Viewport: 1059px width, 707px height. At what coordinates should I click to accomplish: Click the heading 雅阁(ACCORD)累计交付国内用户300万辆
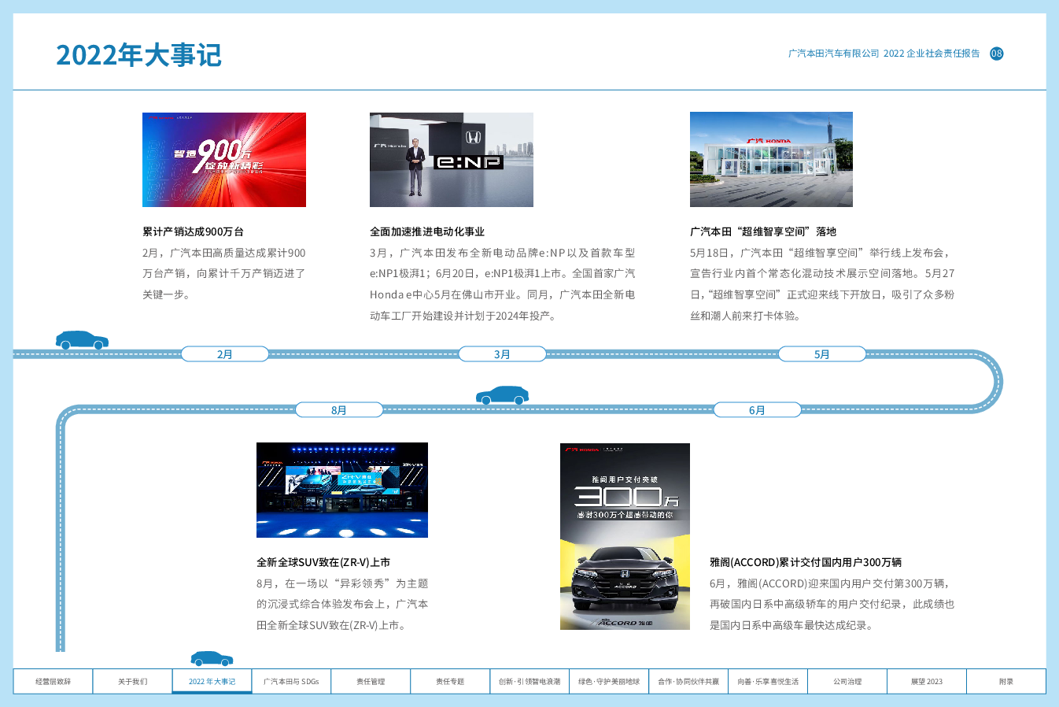(806, 562)
